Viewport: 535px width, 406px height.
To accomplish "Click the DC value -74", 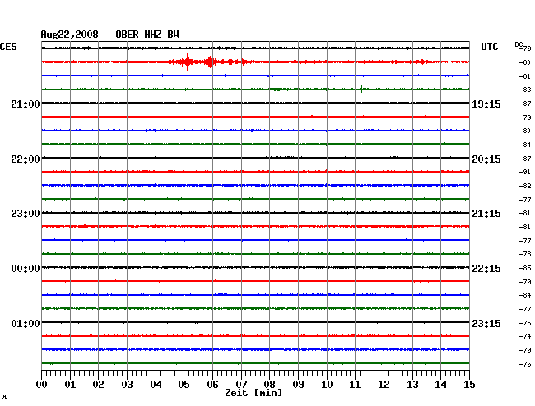I will 525,336.
